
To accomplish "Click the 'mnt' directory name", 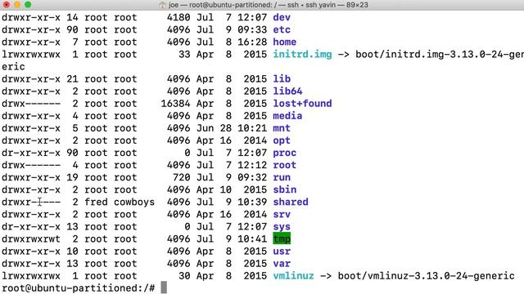I will point(282,128).
